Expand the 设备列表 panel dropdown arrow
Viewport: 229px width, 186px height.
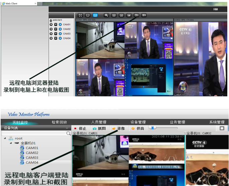pyautogui.click(x=67, y=128)
